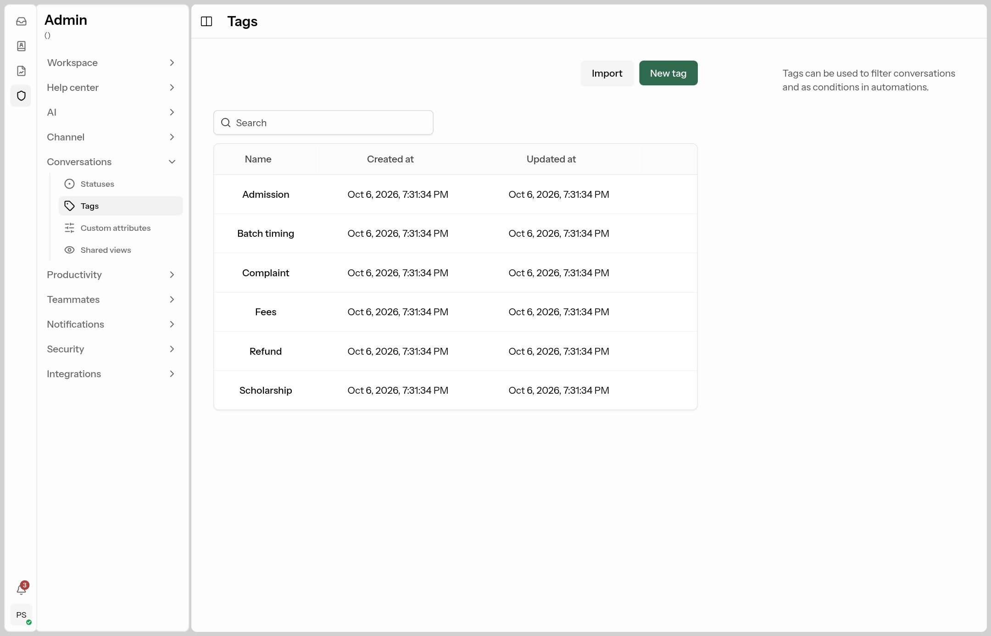This screenshot has height=636, width=991.
Task: Expand the Workspace section
Action: click(x=111, y=63)
